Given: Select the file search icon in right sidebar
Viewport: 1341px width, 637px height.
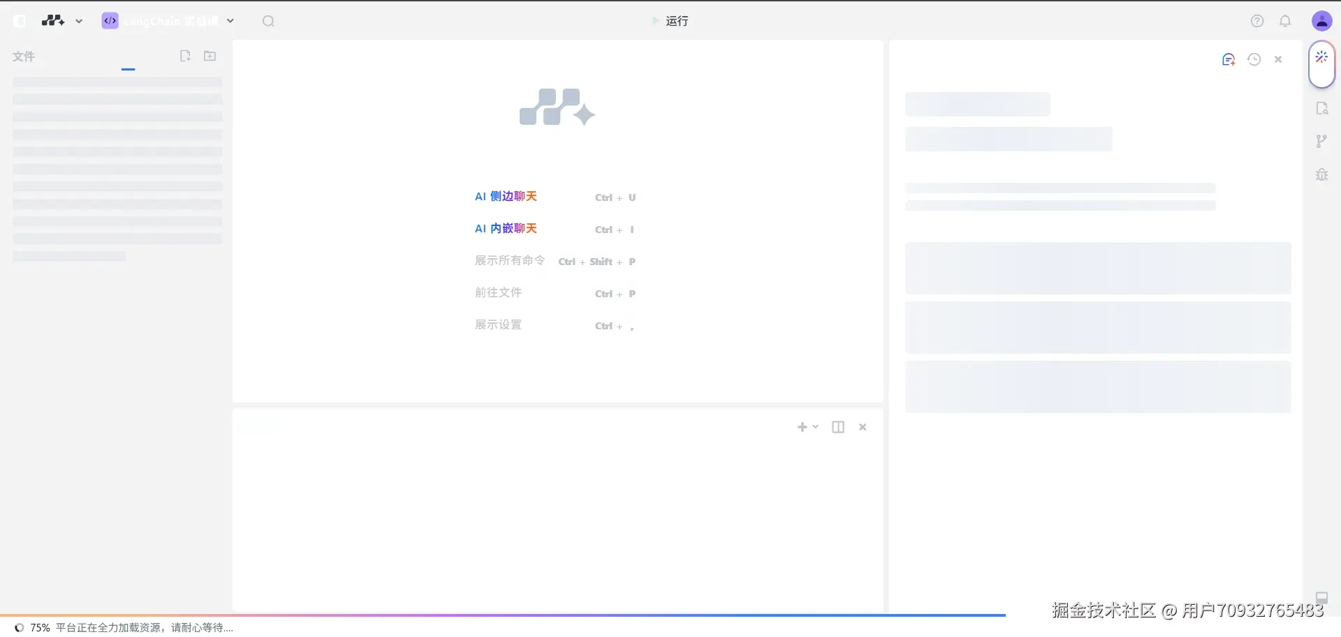Looking at the screenshot, I should click(1321, 108).
